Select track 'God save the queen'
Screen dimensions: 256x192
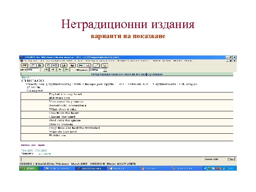[65, 120]
